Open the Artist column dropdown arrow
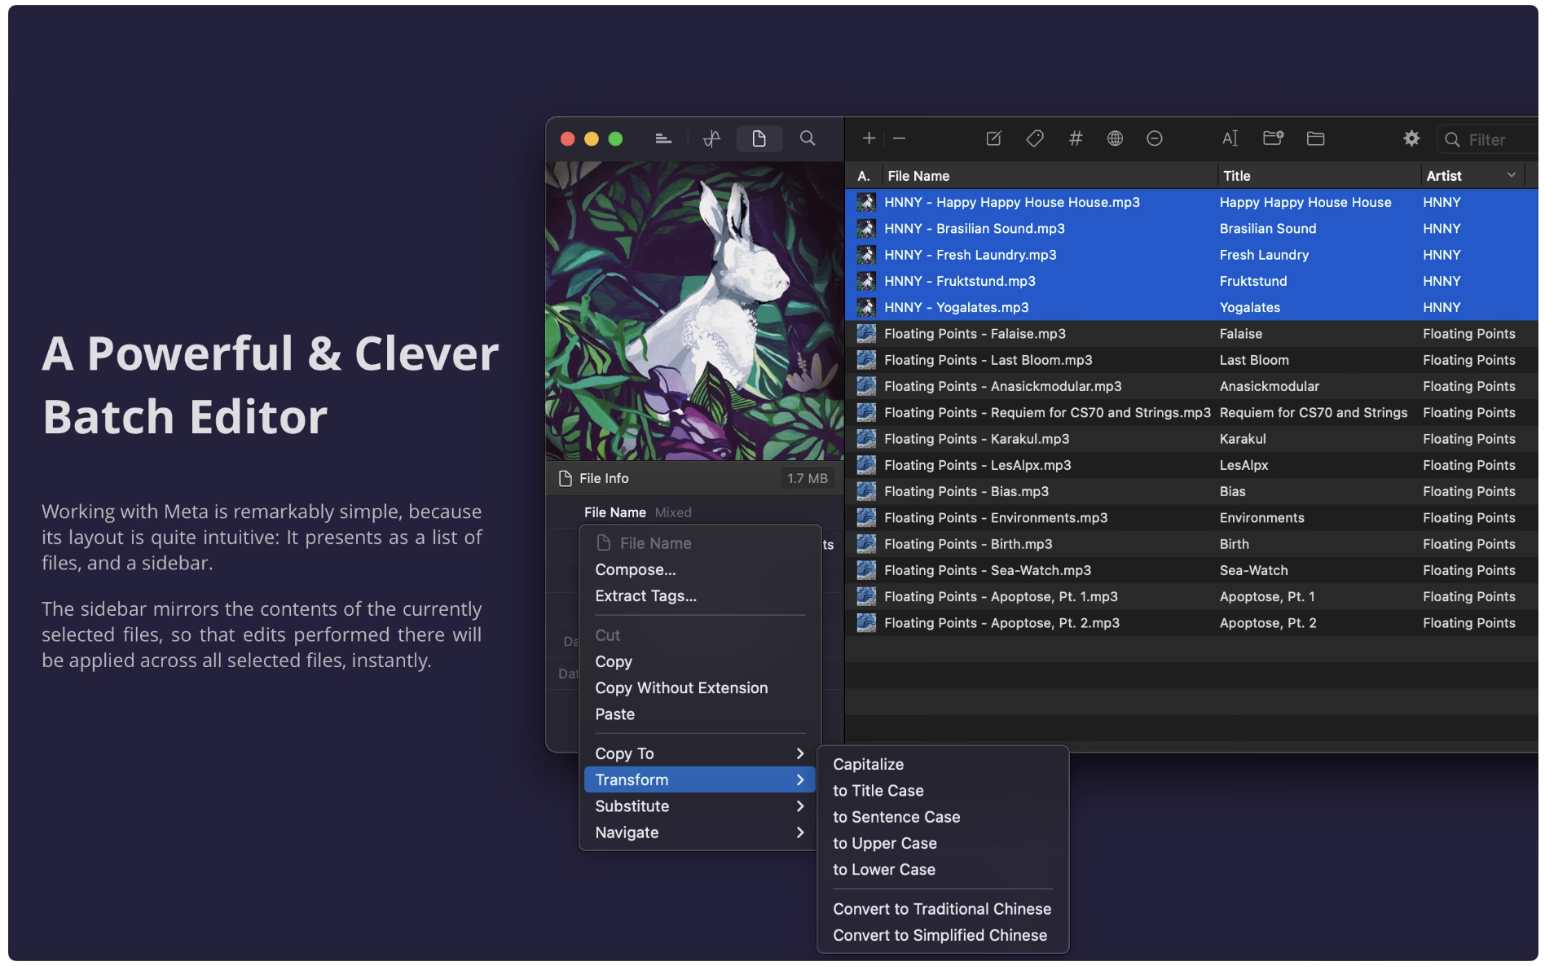This screenshot has width=1545, height=966. (1513, 174)
